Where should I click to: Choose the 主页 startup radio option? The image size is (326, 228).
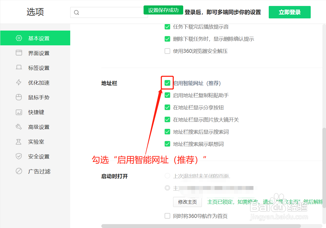point(167,188)
